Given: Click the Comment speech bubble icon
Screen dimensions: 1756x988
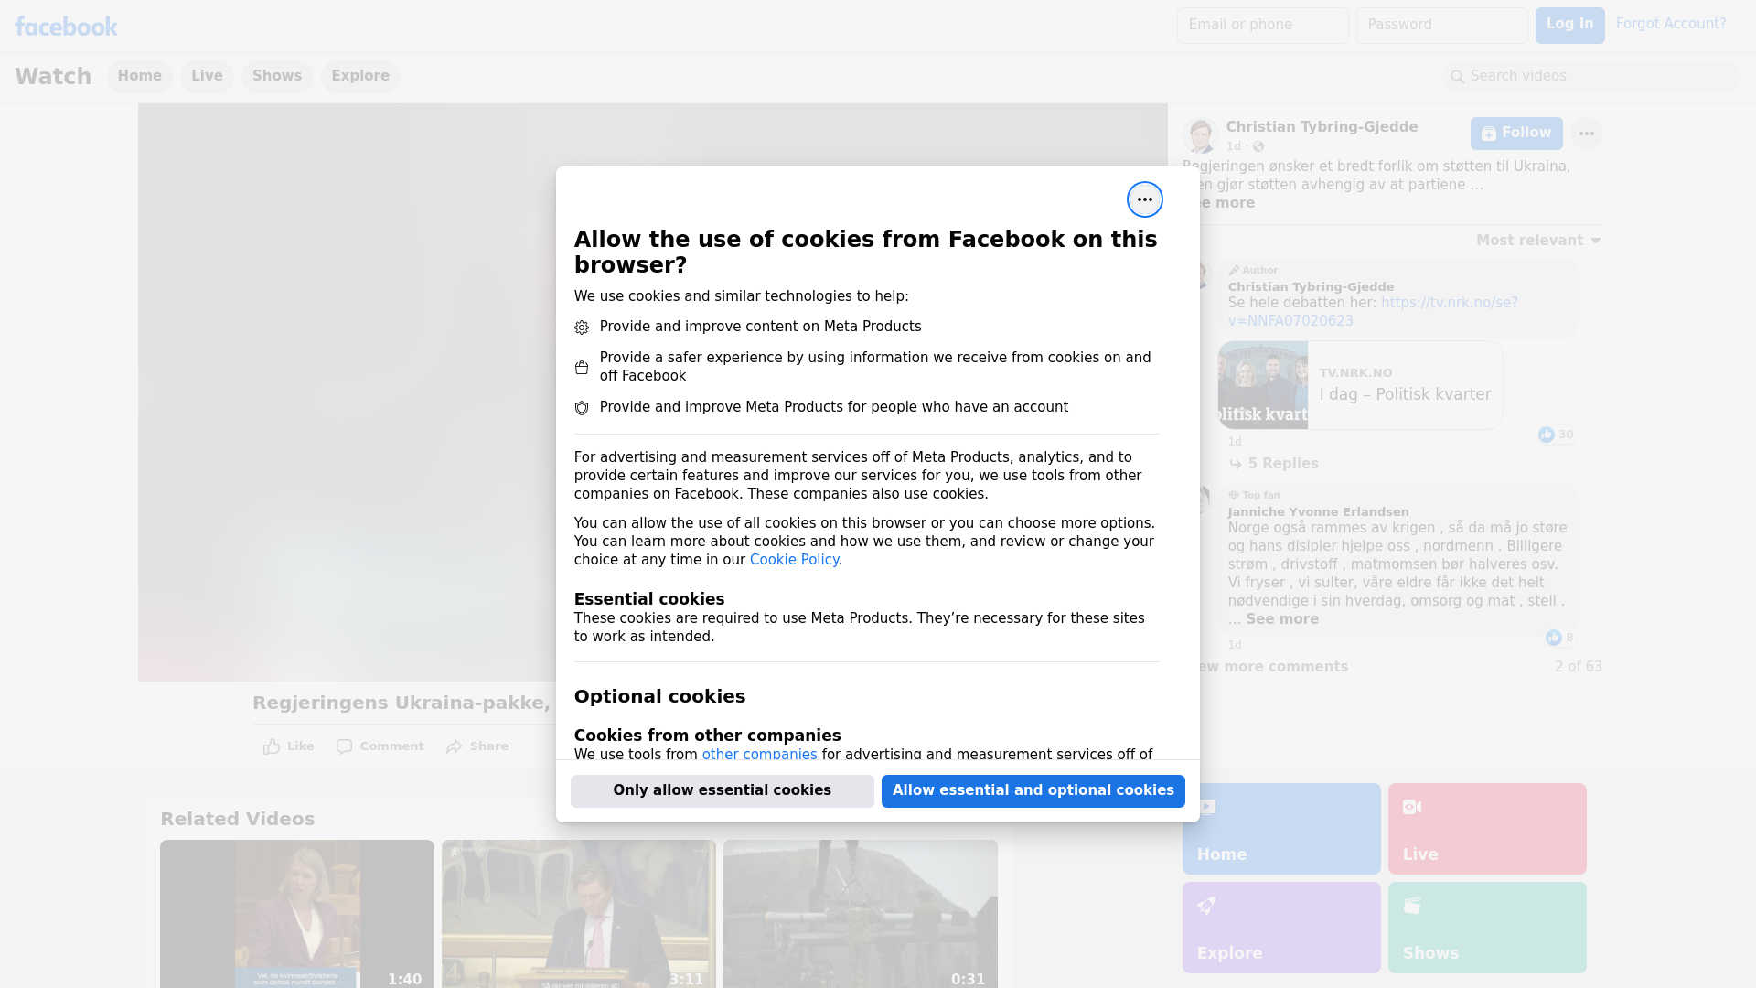Looking at the screenshot, I should pyautogui.click(x=344, y=746).
